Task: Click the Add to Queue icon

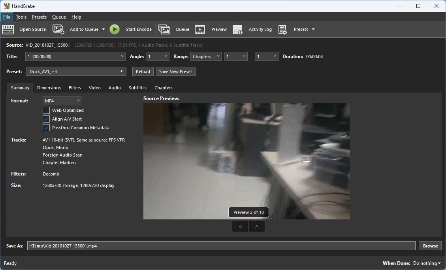Action: pyautogui.click(x=58, y=29)
